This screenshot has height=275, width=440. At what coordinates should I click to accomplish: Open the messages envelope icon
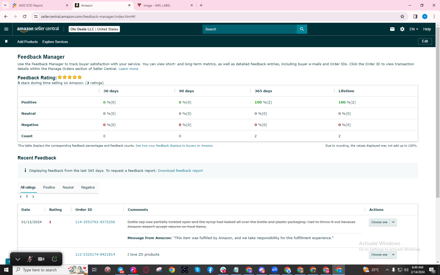tap(392, 29)
